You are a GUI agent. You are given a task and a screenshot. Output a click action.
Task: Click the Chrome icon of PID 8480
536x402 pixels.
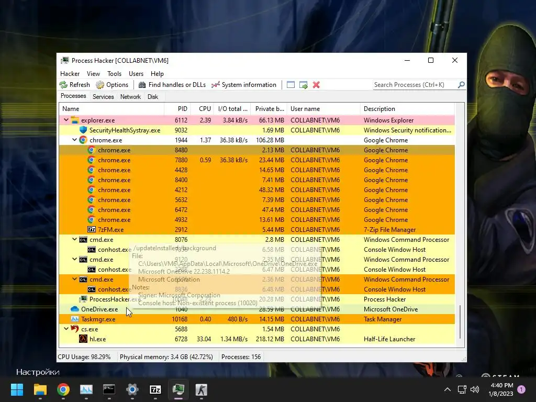91,150
